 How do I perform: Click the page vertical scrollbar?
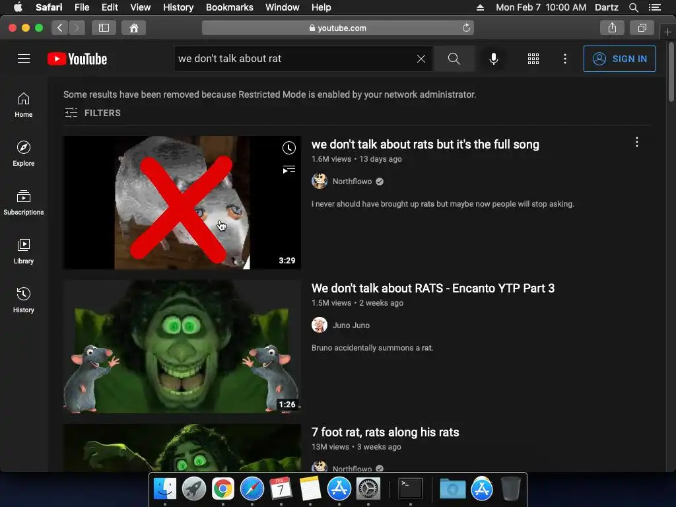pyautogui.click(x=671, y=73)
